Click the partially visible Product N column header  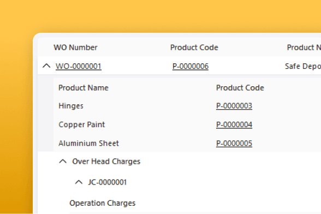304,47
